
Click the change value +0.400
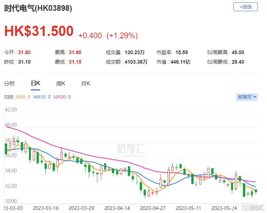90,36
